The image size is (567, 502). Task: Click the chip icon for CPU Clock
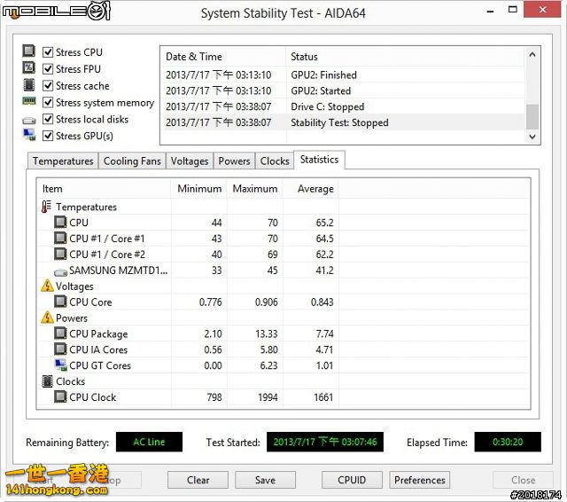tap(60, 396)
